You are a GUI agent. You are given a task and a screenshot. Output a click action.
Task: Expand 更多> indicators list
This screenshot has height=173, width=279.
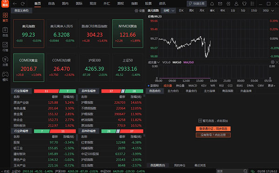pyautogui.click(x=272, y=86)
